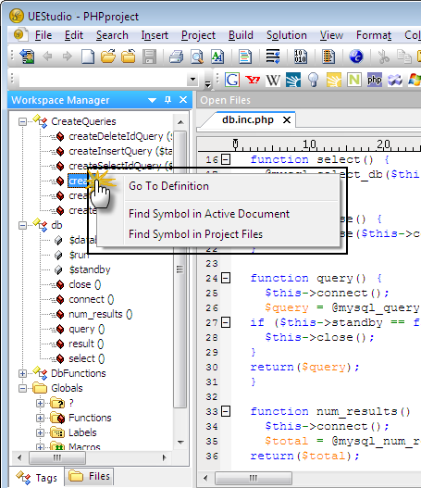Pin the Workspace Manager panel
Screen dimensions: 421x488
point(167,100)
